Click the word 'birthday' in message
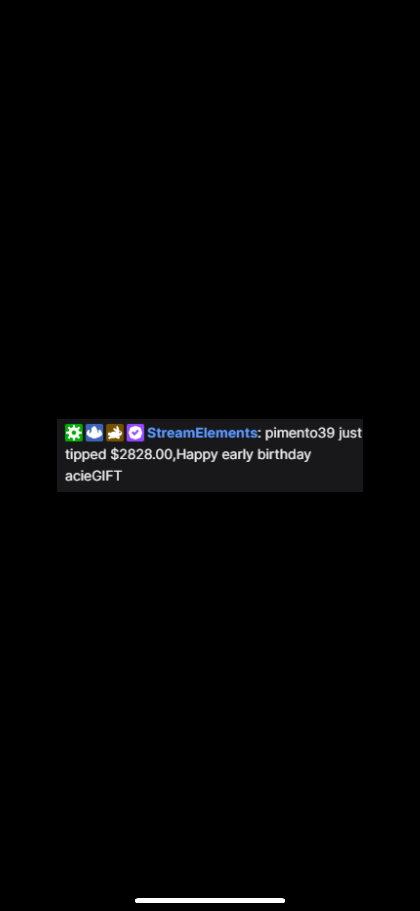The image size is (420, 911). point(284,455)
